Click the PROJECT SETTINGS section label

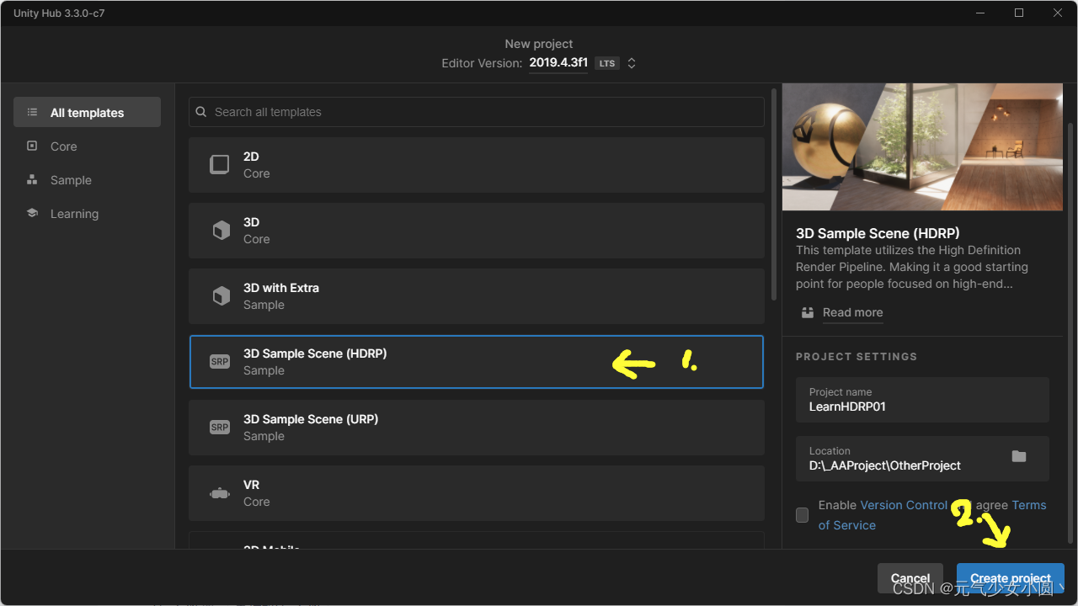pos(856,357)
